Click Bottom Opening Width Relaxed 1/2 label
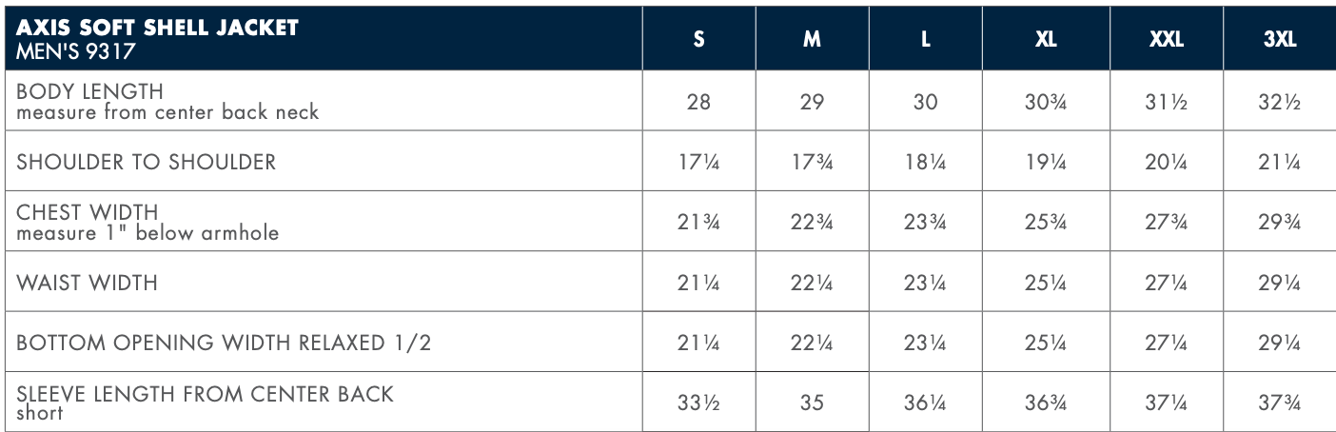The image size is (1336, 432). coord(224,343)
